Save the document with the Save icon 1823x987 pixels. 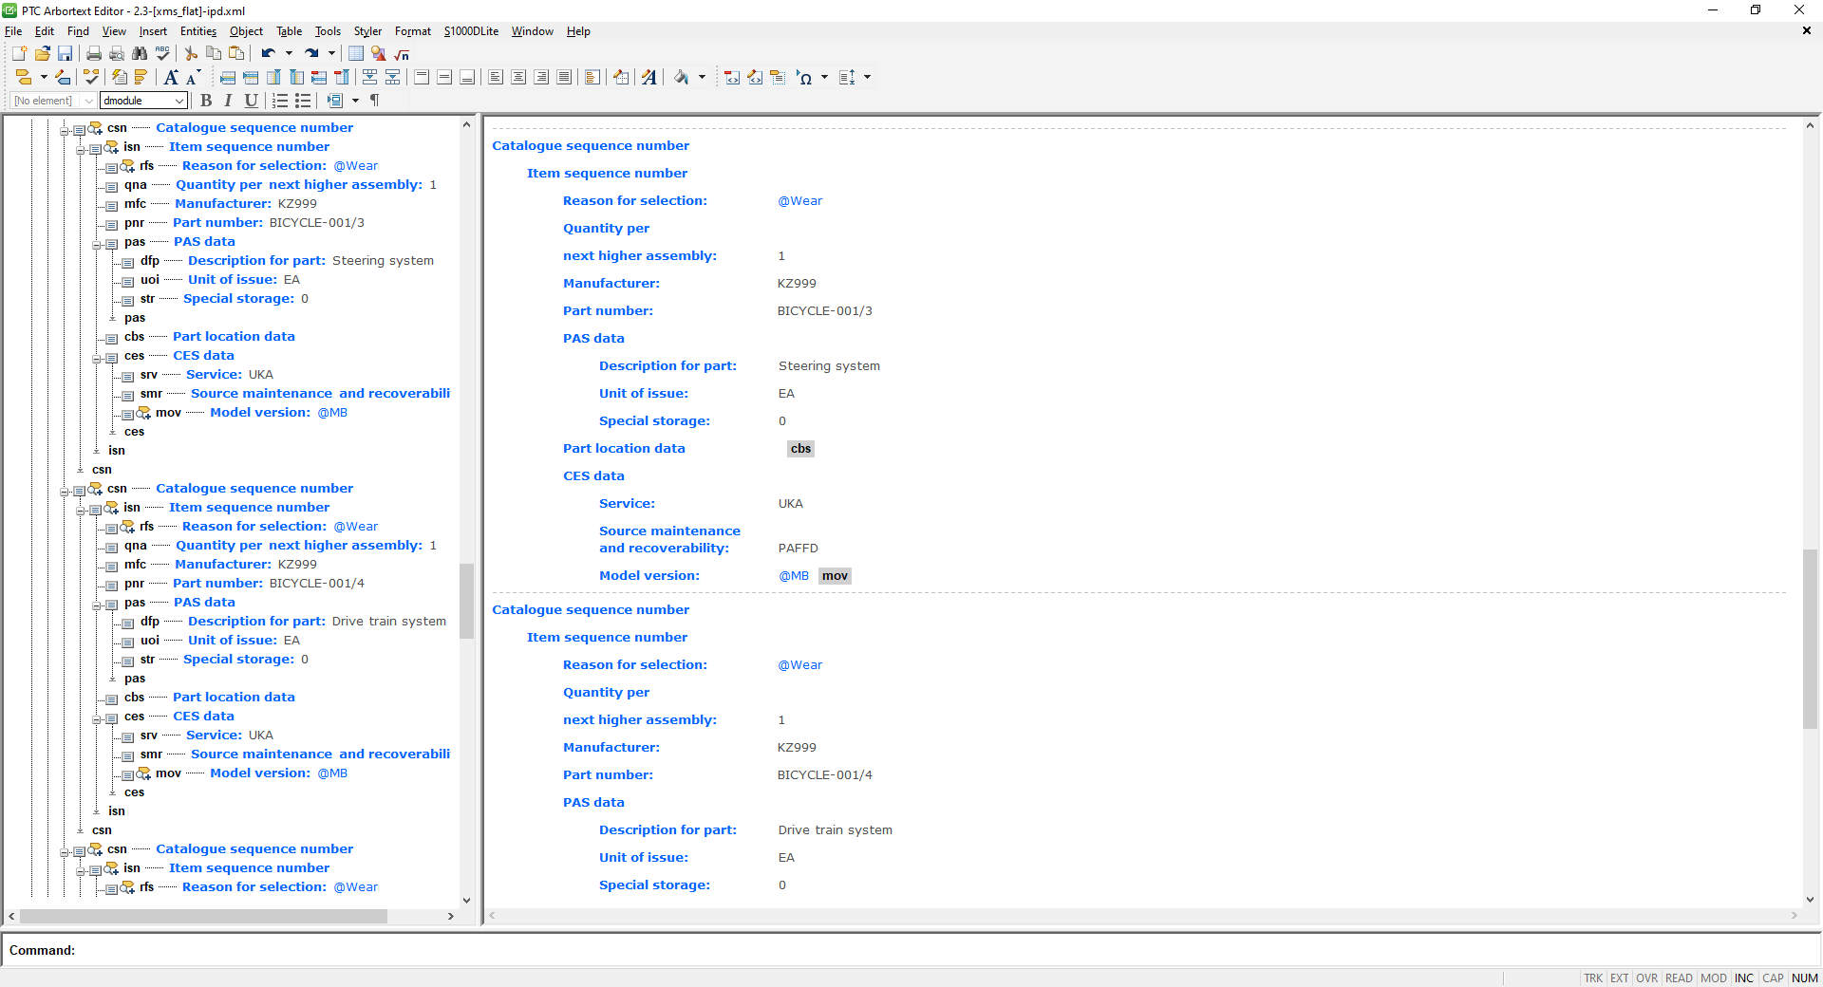click(x=65, y=54)
